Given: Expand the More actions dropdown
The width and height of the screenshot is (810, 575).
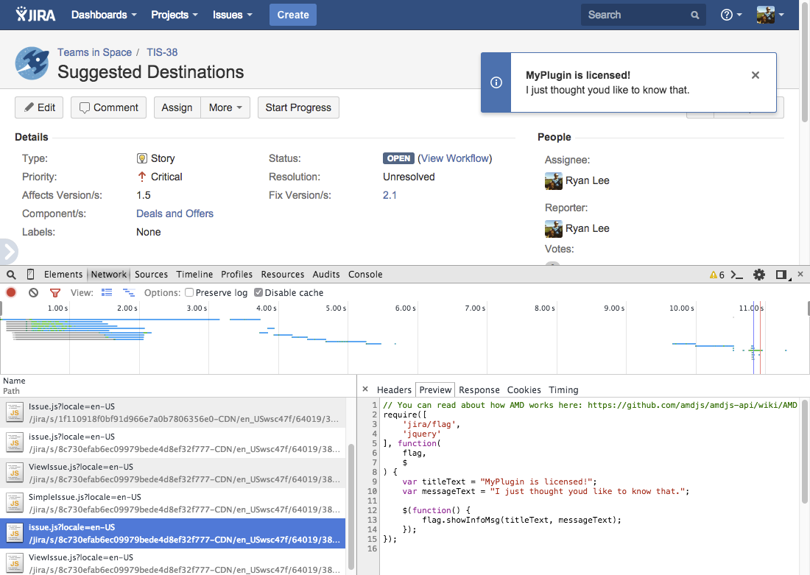Looking at the screenshot, I should point(225,107).
